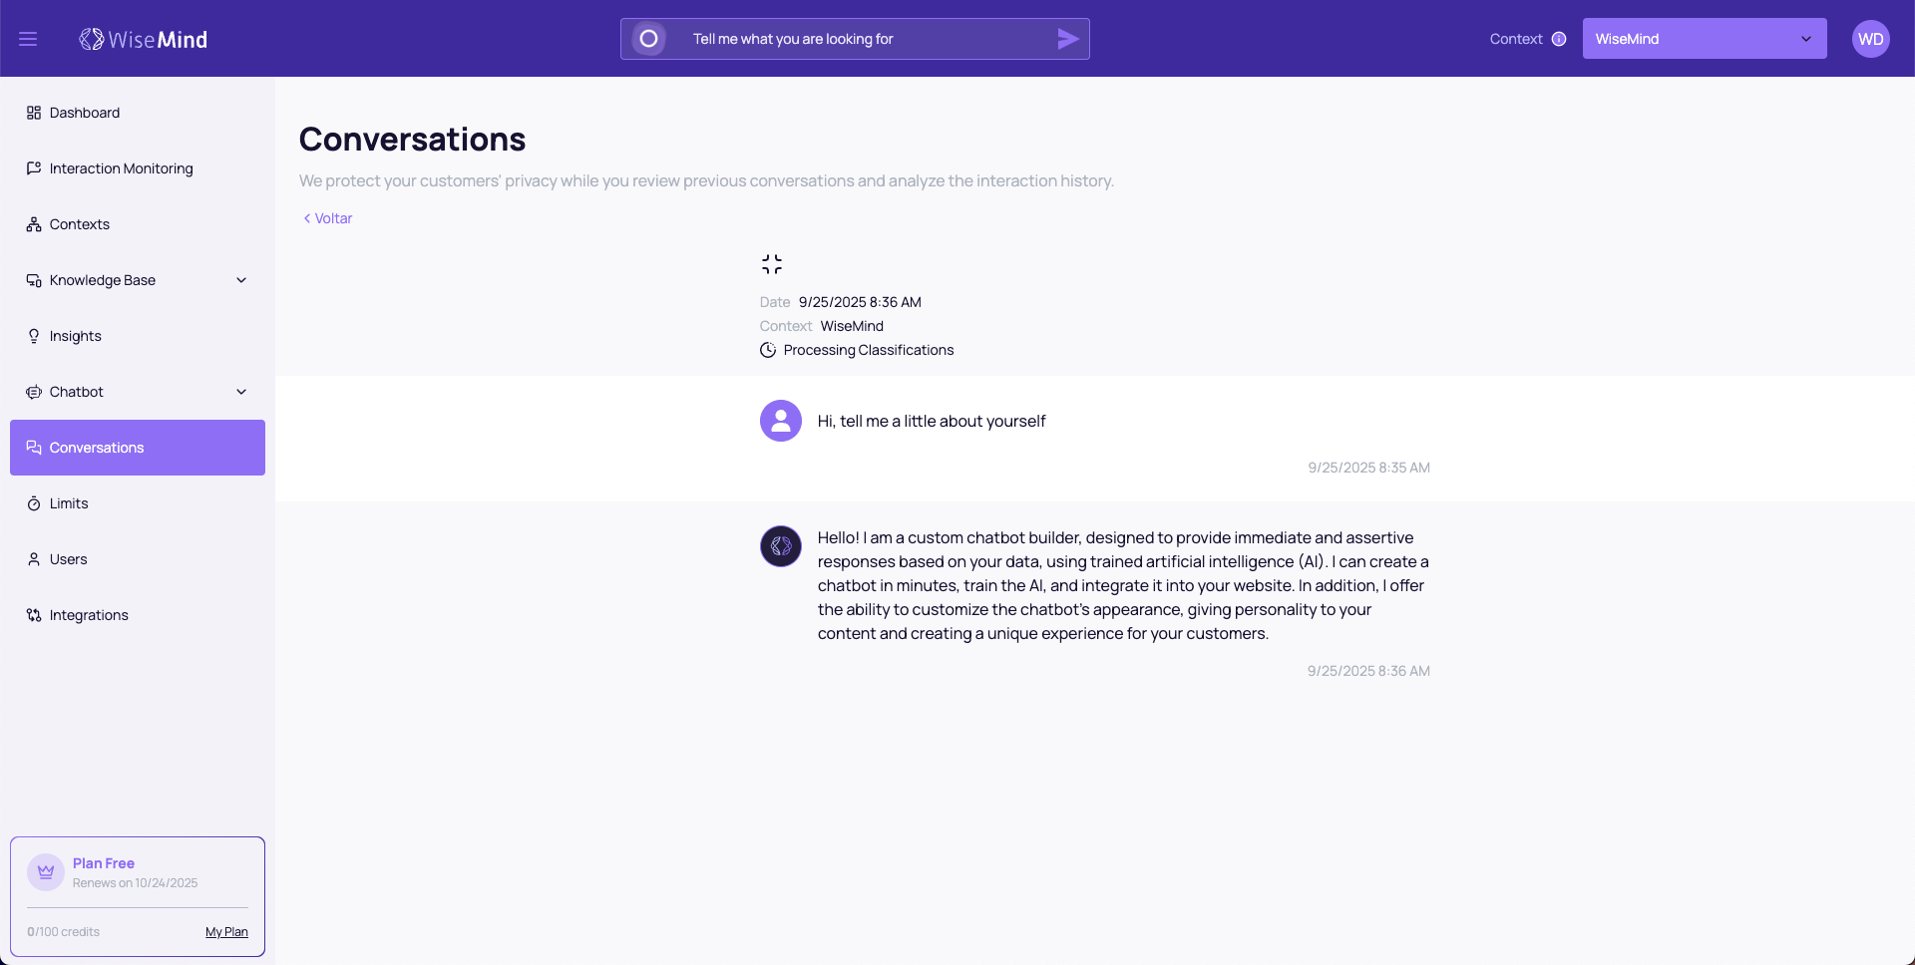Open the My Plan link

pos(226,932)
